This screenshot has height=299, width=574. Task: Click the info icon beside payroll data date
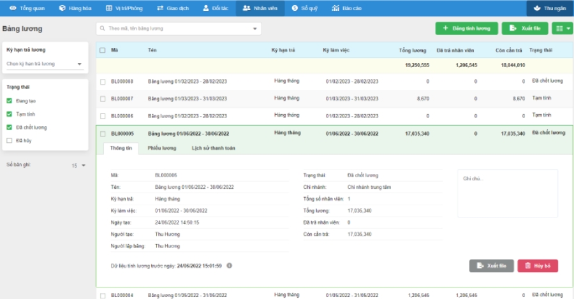pos(229,265)
